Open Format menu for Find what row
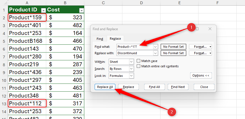245x119 pixels. [x=200, y=47]
